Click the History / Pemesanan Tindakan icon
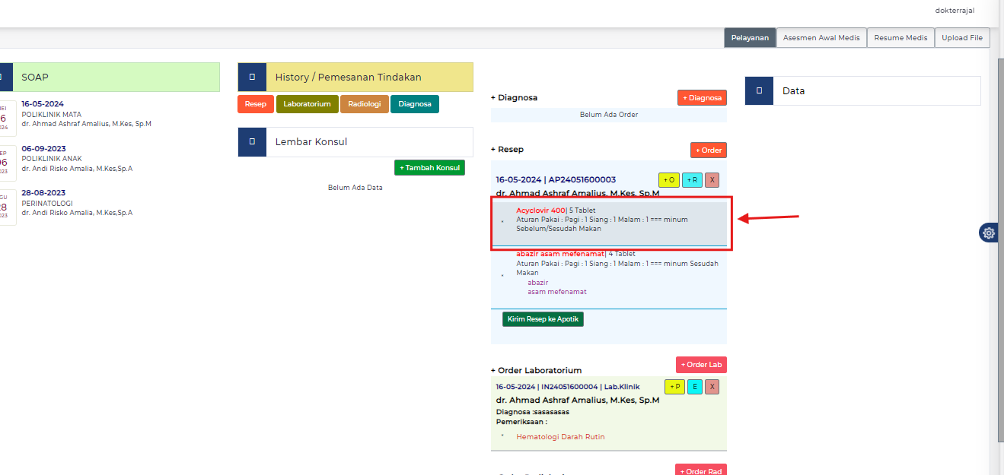The width and height of the screenshot is (1004, 475). (252, 78)
